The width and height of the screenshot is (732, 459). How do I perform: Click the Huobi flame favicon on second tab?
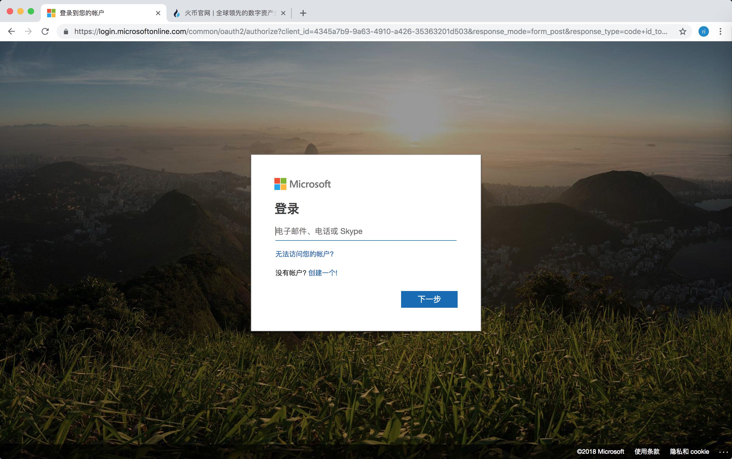[x=176, y=13]
